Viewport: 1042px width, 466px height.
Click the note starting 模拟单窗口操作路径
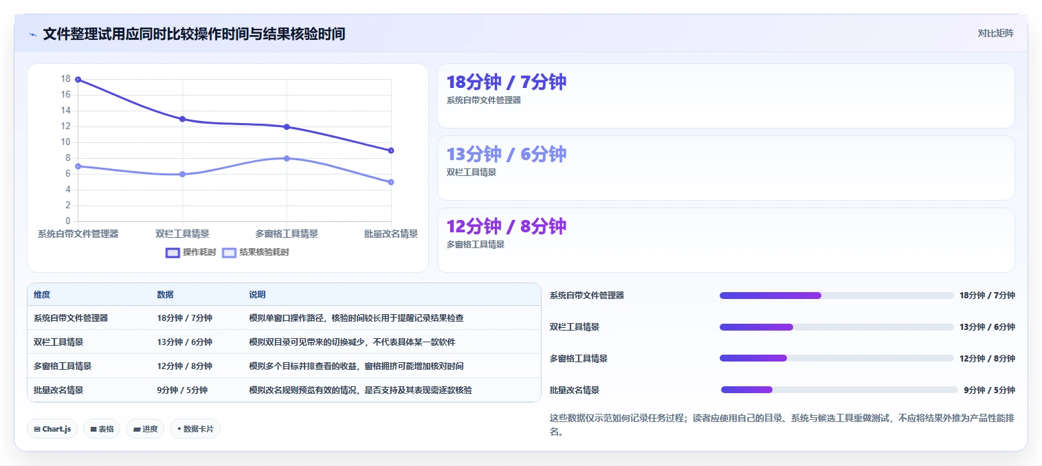click(356, 318)
